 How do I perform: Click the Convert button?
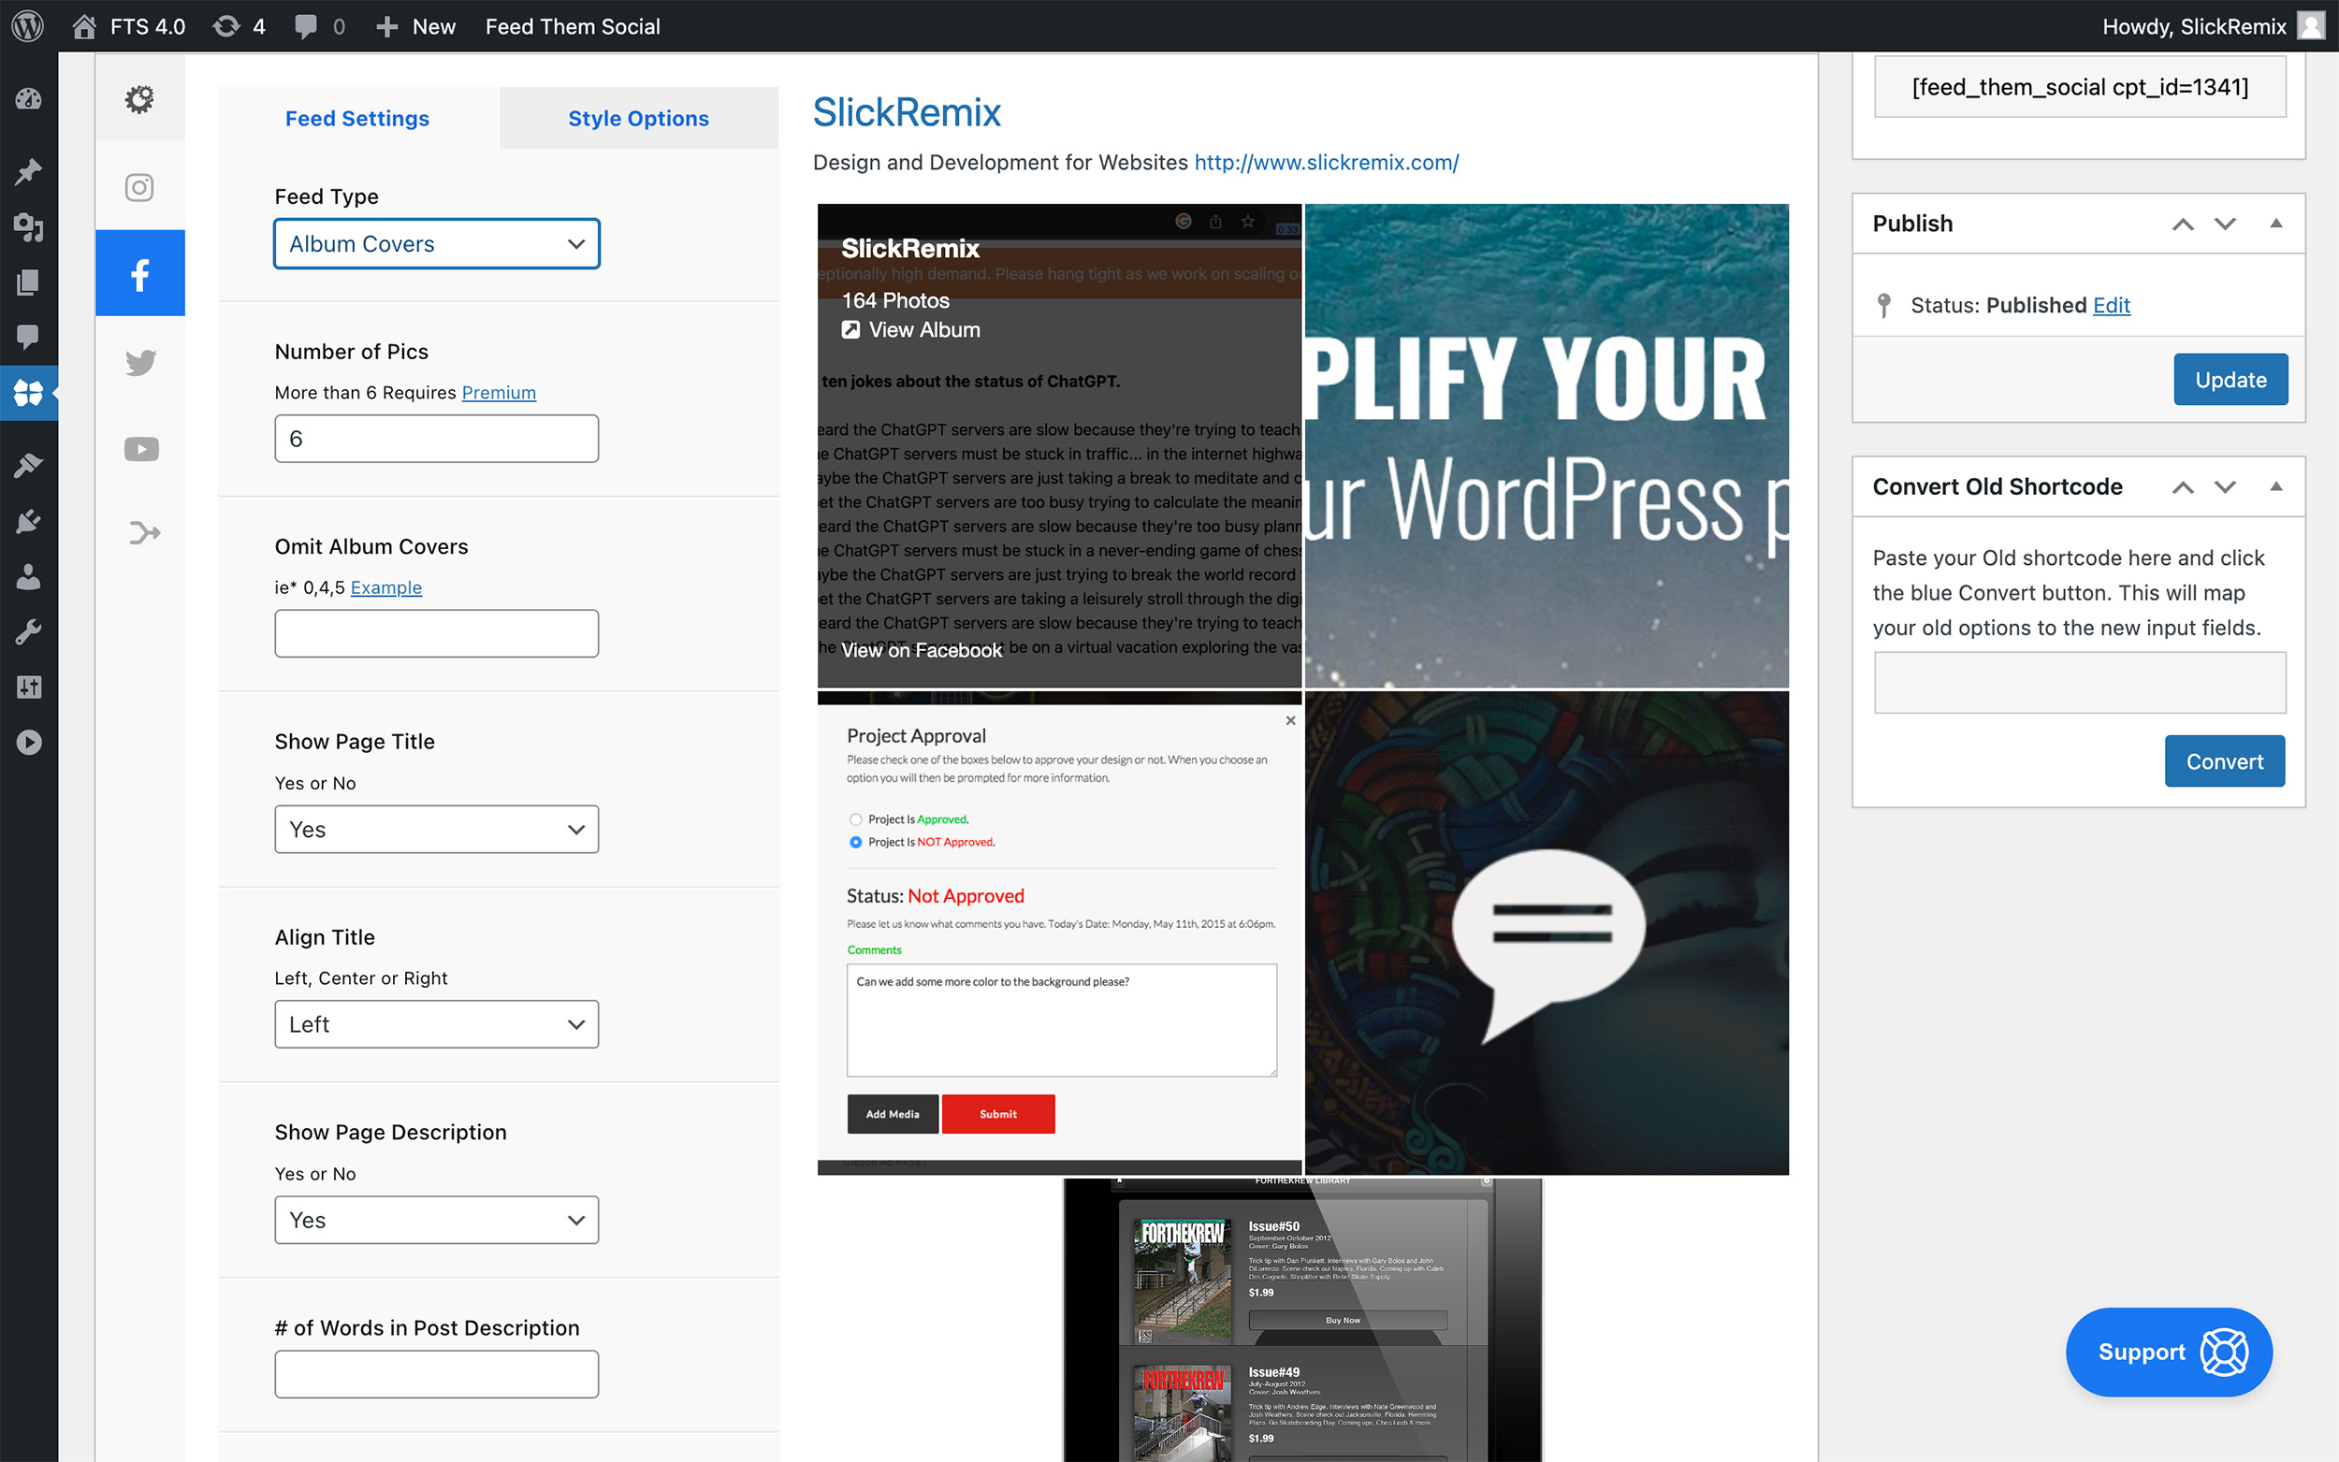tap(2224, 762)
